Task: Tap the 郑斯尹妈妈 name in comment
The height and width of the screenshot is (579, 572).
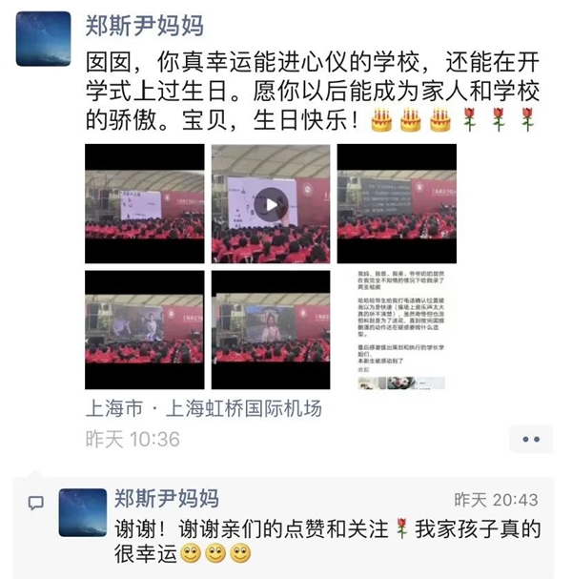Action: (x=167, y=499)
